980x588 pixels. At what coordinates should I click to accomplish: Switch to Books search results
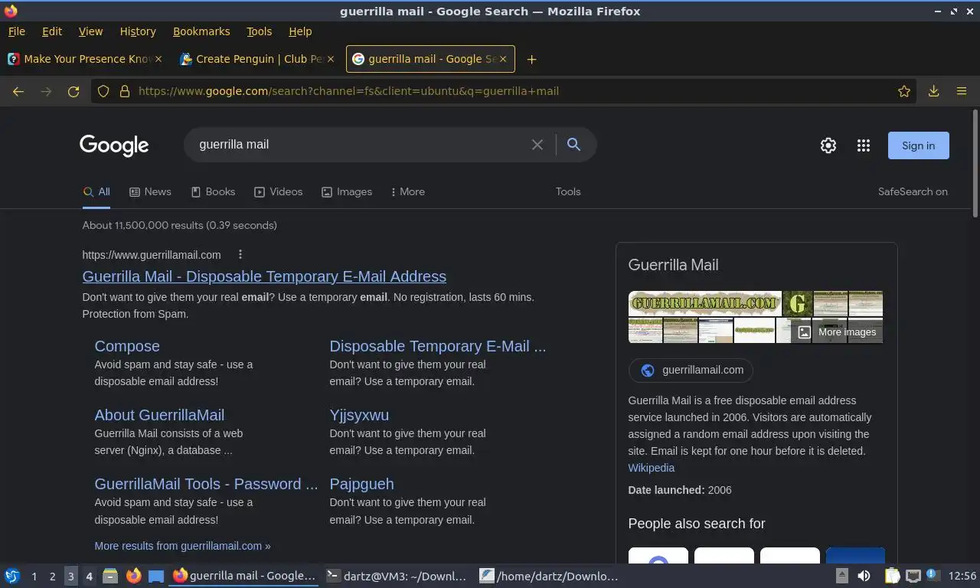(213, 192)
